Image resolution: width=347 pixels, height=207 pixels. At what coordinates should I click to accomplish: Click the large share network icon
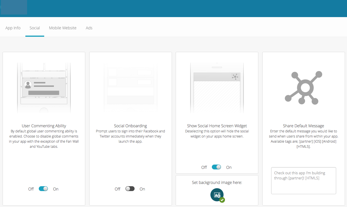(303, 87)
